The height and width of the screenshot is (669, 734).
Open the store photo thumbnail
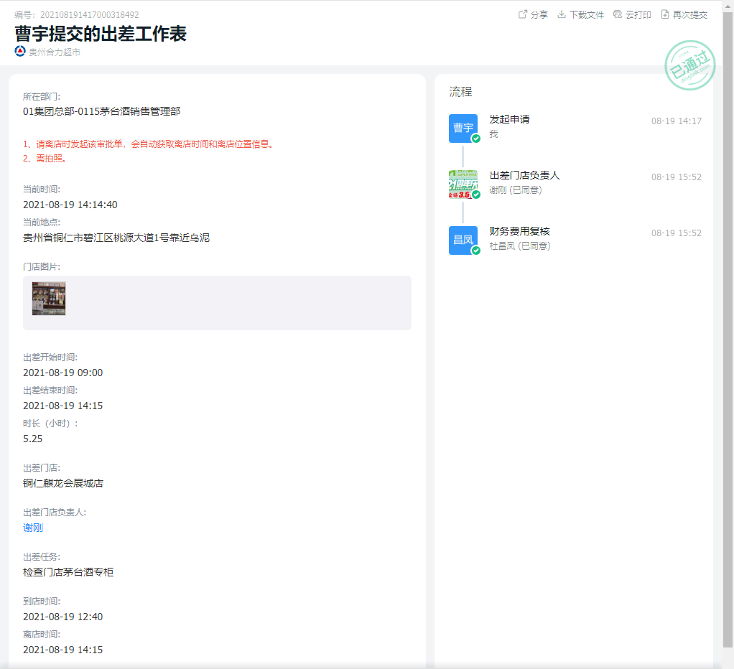pos(49,299)
